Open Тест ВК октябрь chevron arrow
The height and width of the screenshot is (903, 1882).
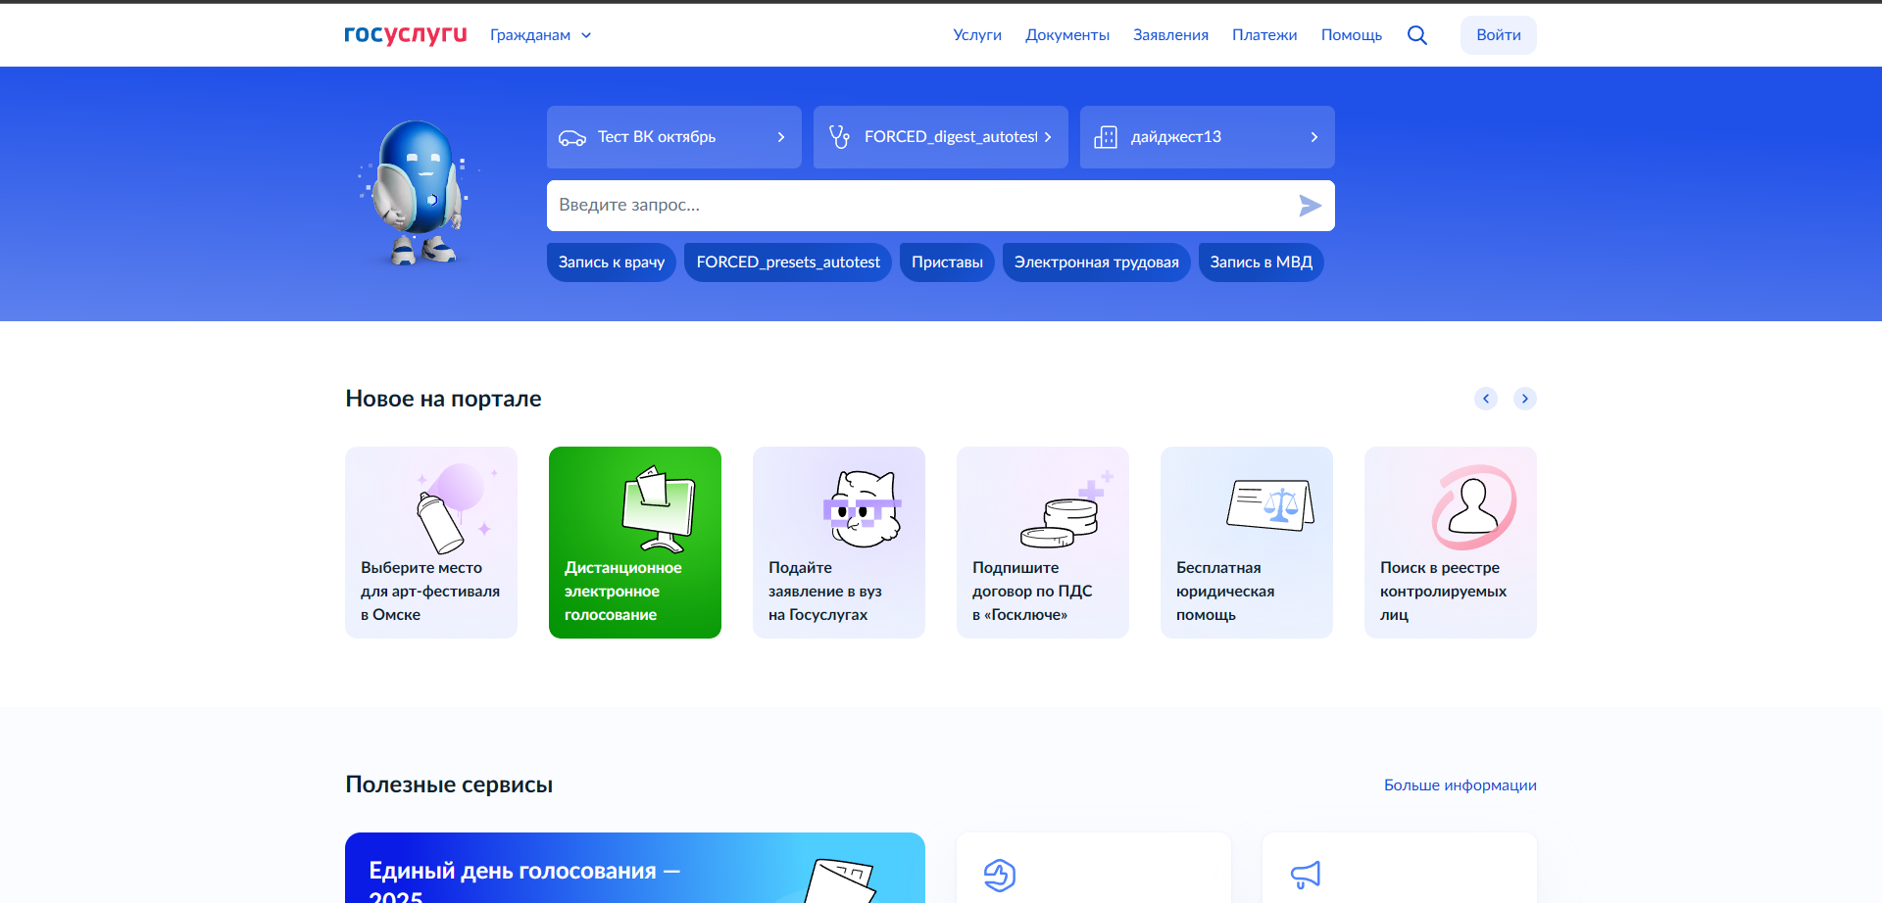[x=781, y=137]
